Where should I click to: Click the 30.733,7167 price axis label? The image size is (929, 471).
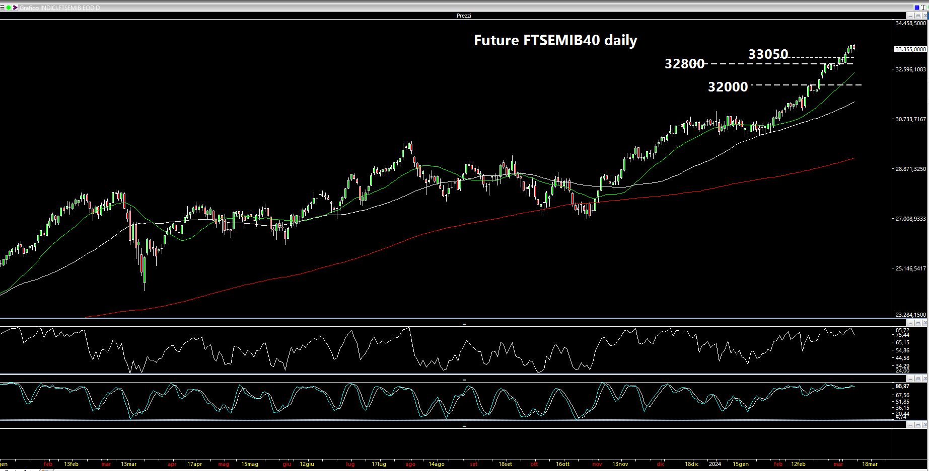click(910, 119)
